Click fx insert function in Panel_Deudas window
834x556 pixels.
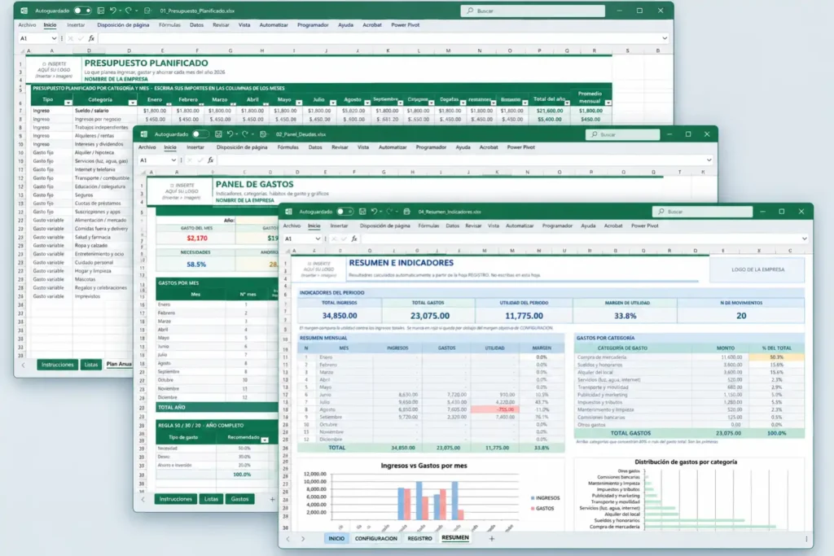click(211, 160)
